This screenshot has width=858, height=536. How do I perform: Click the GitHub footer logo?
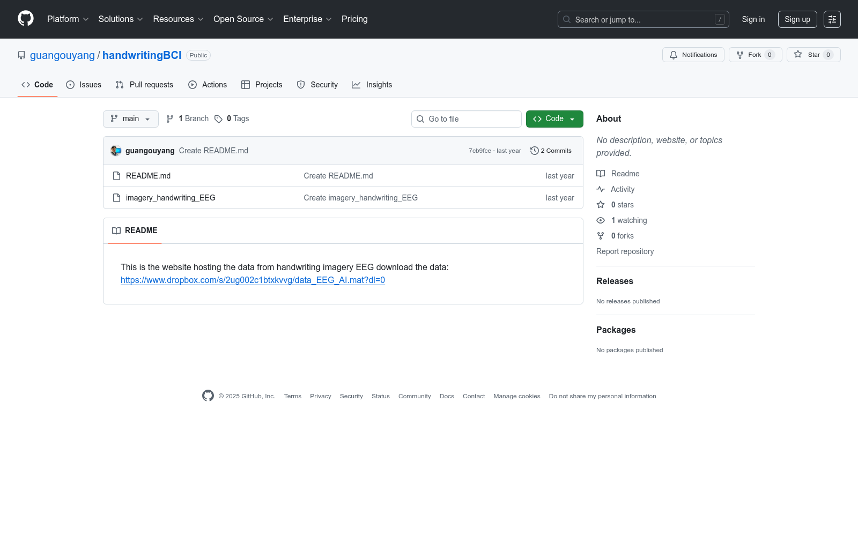point(208,396)
